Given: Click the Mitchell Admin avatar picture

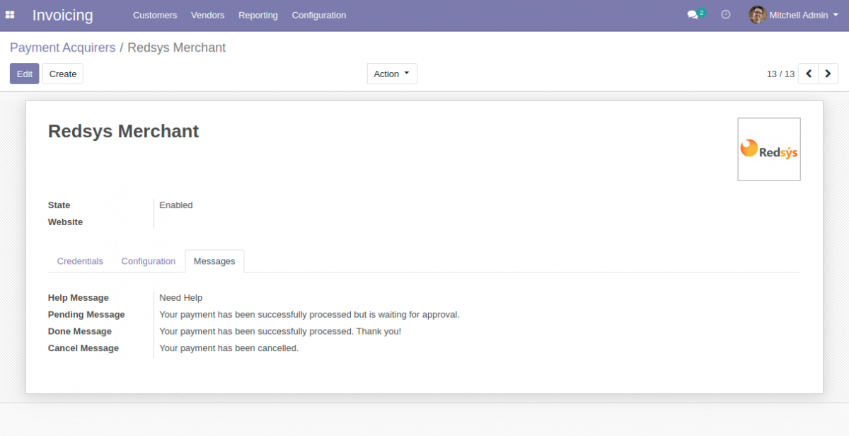Looking at the screenshot, I should click(756, 15).
